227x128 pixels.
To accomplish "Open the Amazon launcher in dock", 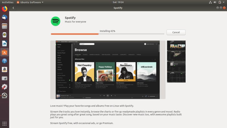I will click(5, 69).
